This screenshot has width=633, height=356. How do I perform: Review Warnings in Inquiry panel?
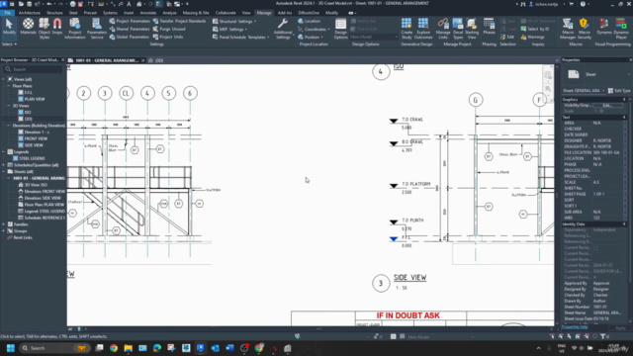532,37
